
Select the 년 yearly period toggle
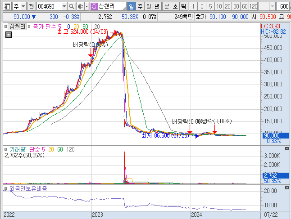157,6
